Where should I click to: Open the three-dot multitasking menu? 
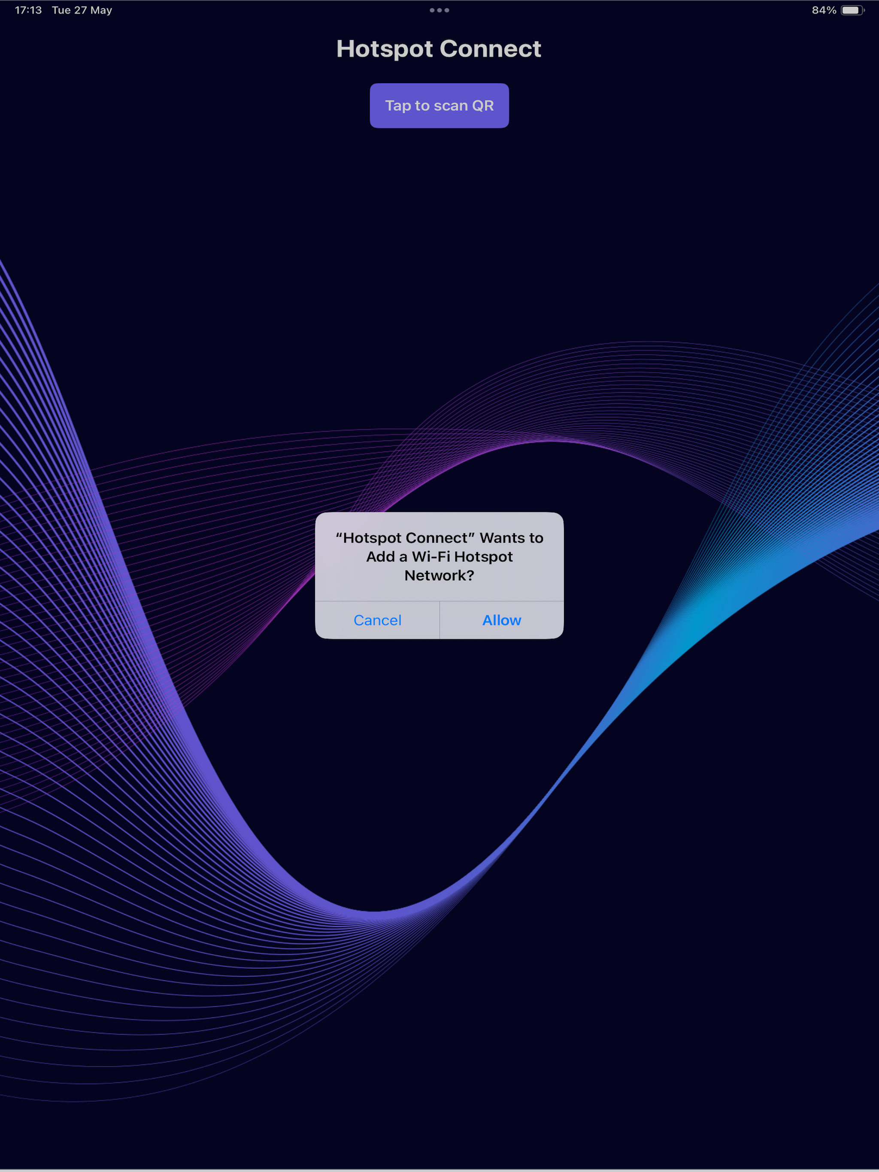coord(439,10)
